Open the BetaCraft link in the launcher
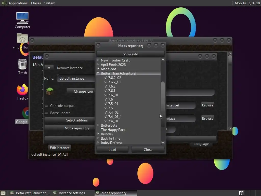 coord(38,57)
